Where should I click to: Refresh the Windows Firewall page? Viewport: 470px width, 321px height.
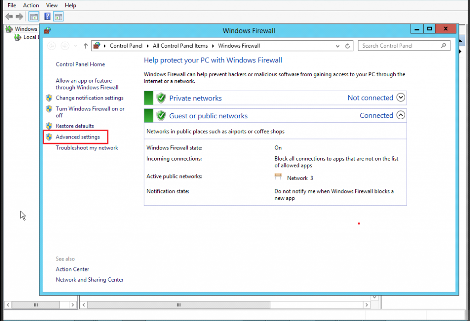pyautogui.click(x=347, y=46)
